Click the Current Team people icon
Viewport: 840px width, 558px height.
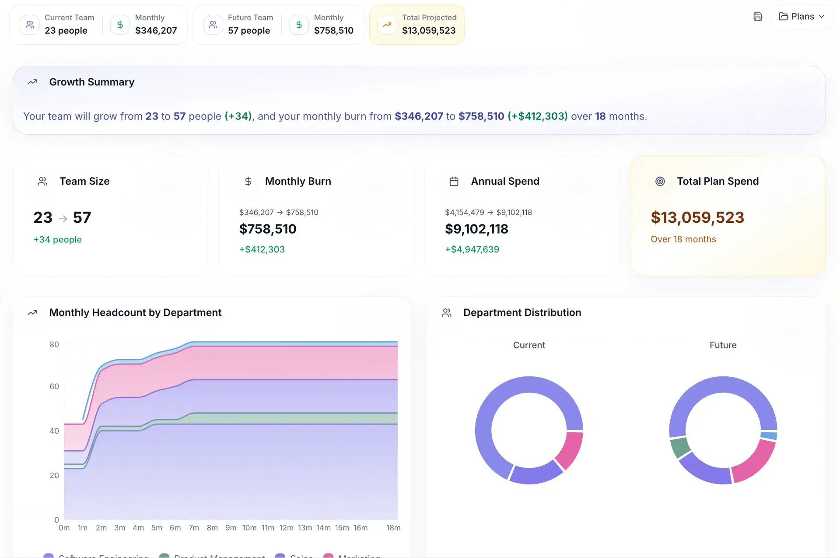click(x=30, y=25)
